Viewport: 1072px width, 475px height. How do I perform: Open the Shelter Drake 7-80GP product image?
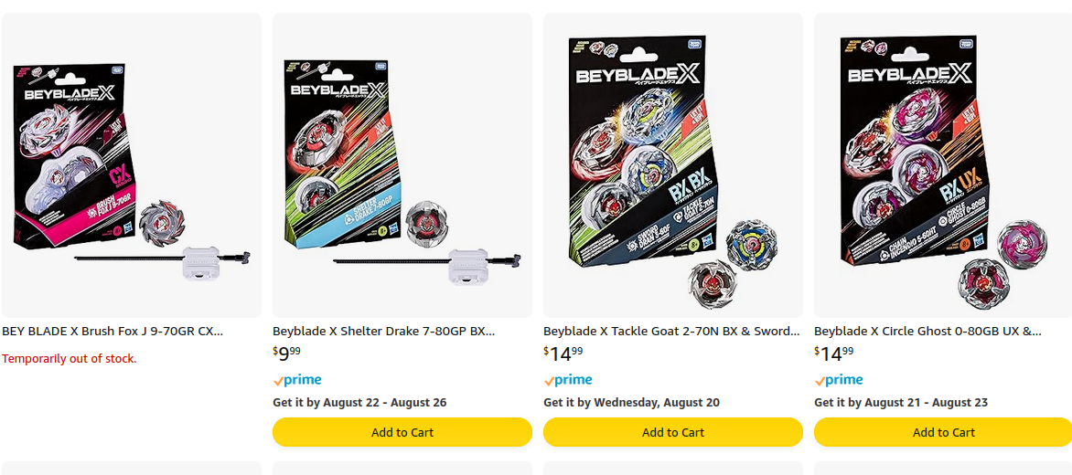tap(402, 166)
